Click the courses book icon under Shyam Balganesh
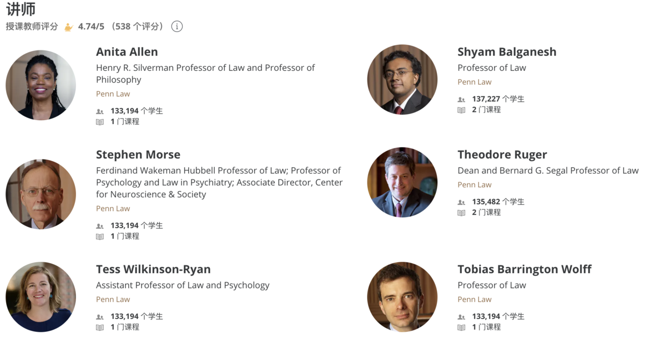The image size is (666, 349). point(461,110)
